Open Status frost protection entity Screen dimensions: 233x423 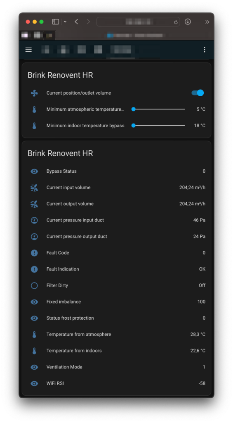pos(116,318)
